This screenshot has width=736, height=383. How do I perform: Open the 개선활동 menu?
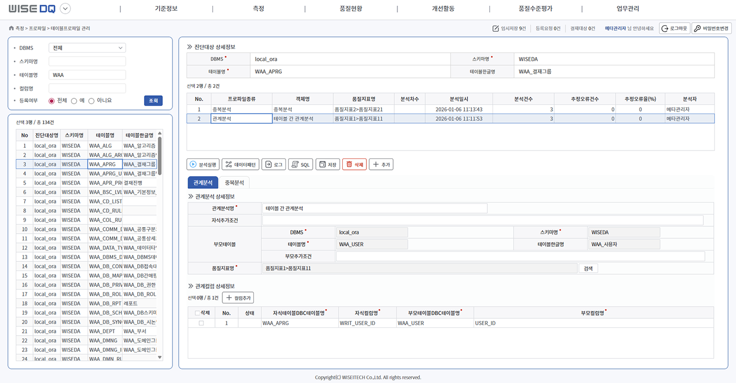coord(443,9)
